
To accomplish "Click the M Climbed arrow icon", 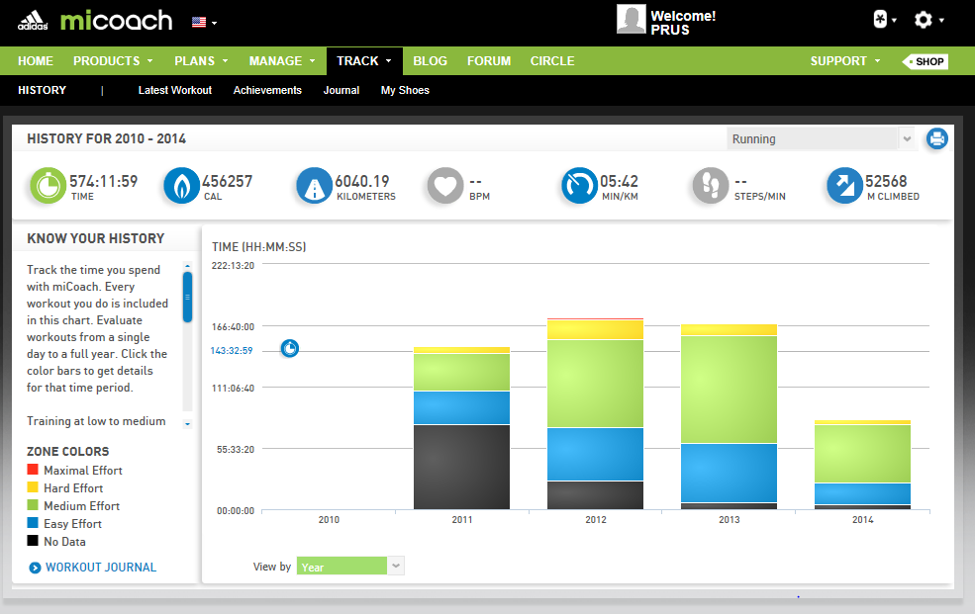I will tap(843, 186).
